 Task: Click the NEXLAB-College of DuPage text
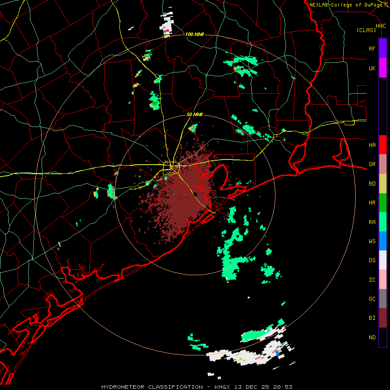[346, 5]
